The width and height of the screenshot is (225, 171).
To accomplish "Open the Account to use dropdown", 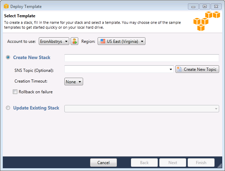I will tap(54, 41).
